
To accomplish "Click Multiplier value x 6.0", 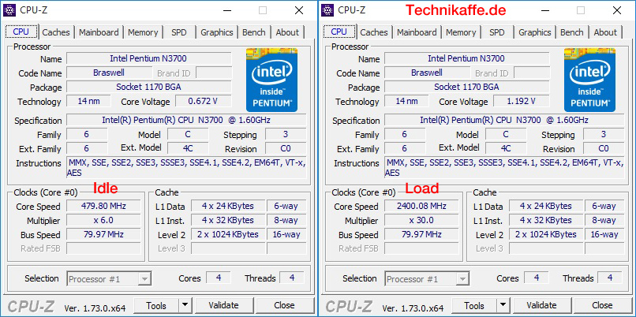I will pyautogui.click(x=104, y=220).
